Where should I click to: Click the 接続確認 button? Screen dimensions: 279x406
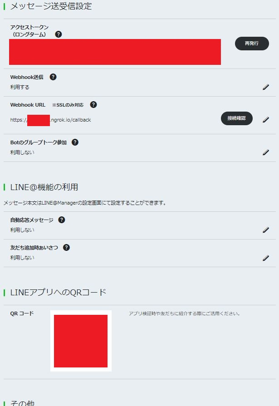pyautogui.click(x=236, y=118)
